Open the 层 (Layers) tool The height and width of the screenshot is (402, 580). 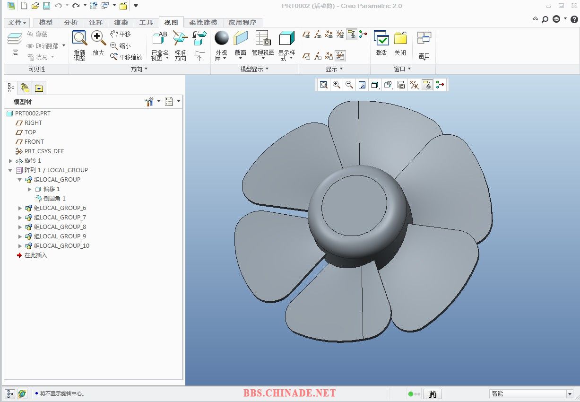pos(15,45)
